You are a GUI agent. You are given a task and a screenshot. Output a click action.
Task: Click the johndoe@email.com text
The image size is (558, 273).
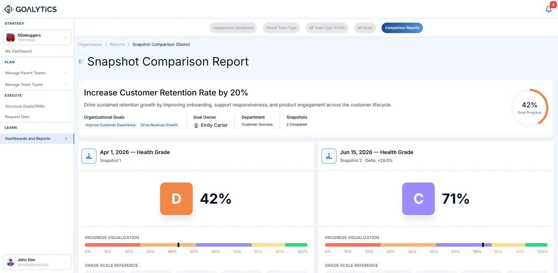coord(33,265)
